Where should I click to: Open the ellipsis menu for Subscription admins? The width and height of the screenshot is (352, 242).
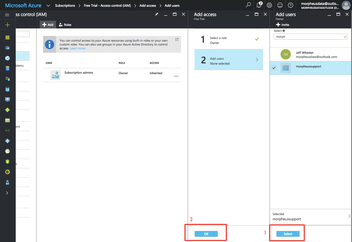pyautogui.click(x=176, y=76)
